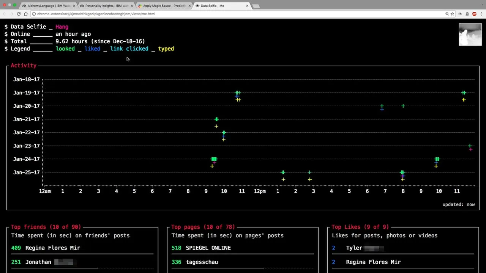Viewport: 486px width, 273px height.
Task: Open the Apply Magic Sauce tab
Action: click(164, 6)
